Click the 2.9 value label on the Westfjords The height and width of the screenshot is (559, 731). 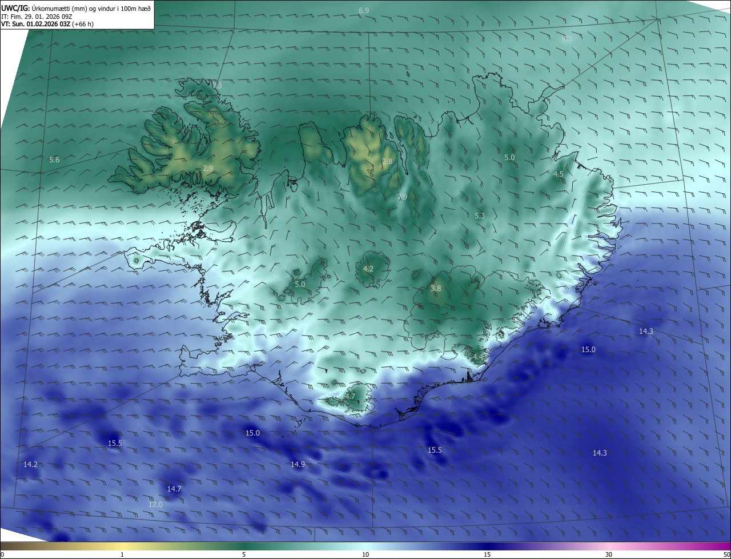(208, 168)
